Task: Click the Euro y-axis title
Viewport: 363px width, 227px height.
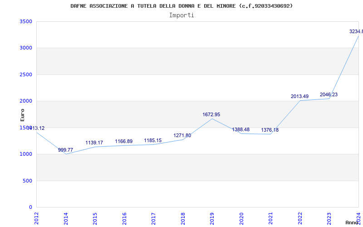Action: tap(22, 115)
